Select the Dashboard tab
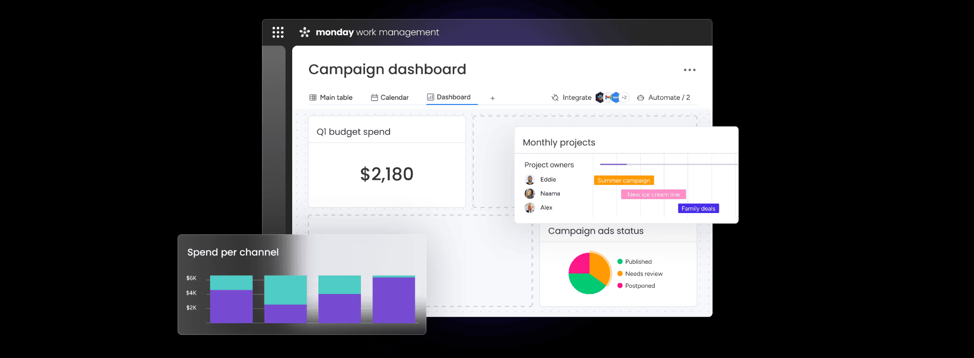This screenshot has height=358, width=974. pyautogui.click(x=449, y=97)
